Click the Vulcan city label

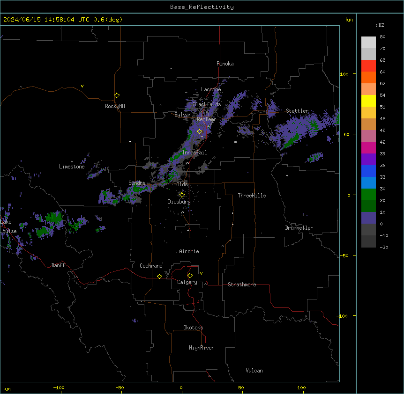(254, 371)
